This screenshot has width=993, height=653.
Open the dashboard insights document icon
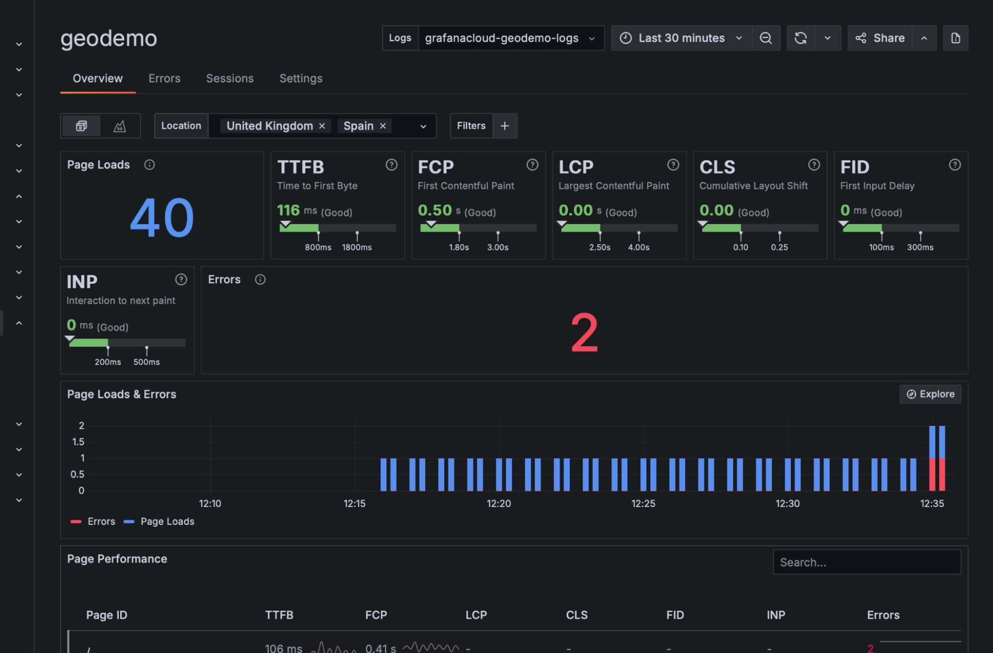click(955, 38)
